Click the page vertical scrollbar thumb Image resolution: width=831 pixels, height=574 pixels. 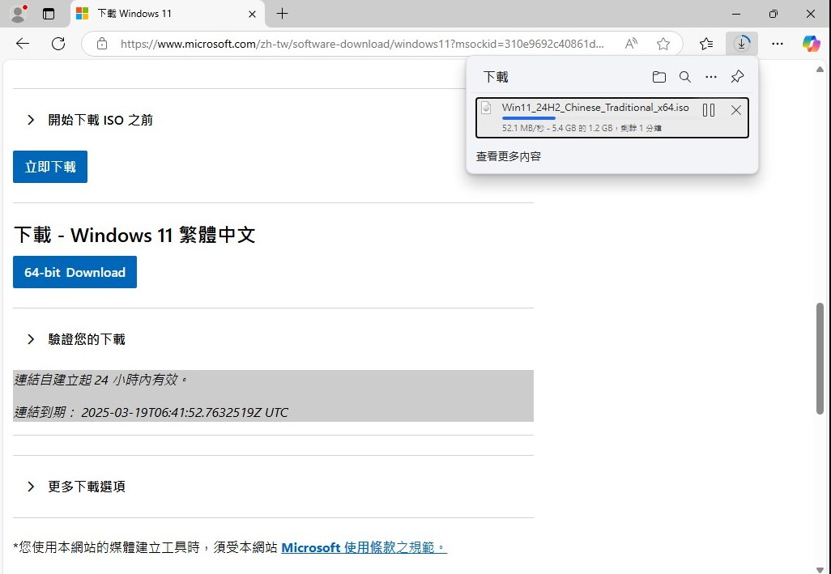820,358
